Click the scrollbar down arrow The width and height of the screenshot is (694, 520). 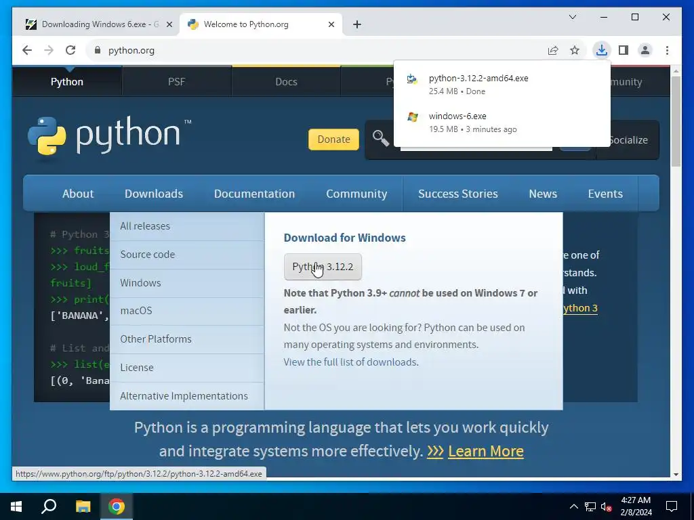676,475
